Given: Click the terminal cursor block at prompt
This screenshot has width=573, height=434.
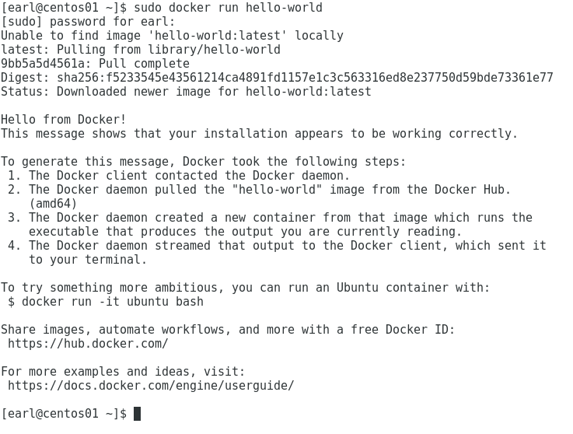Looking at the screenshot, I should coord(137,414).
